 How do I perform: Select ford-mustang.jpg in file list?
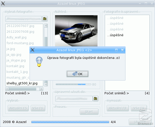tap(20, 43)
